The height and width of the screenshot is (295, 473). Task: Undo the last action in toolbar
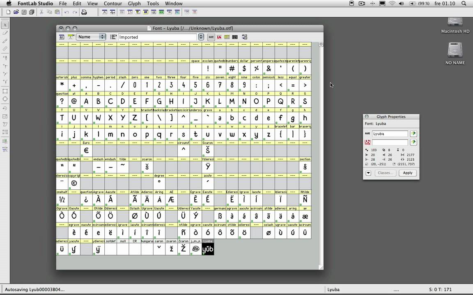[x=67, y=12]
